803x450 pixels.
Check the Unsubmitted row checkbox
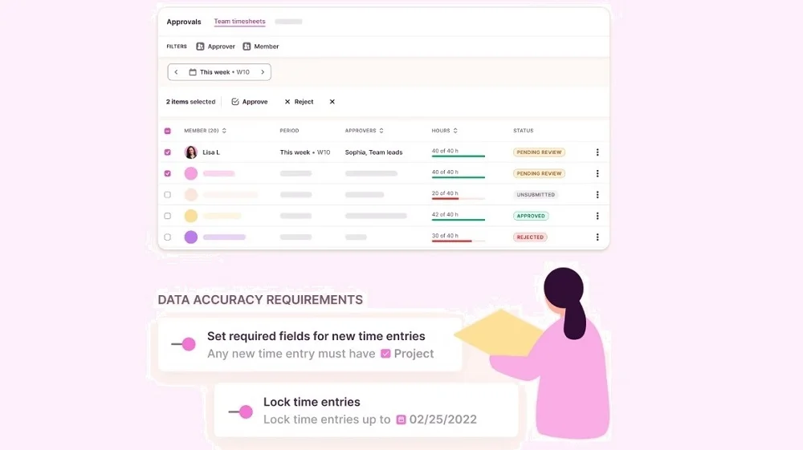pyautogui.click(x=168, y=195)
